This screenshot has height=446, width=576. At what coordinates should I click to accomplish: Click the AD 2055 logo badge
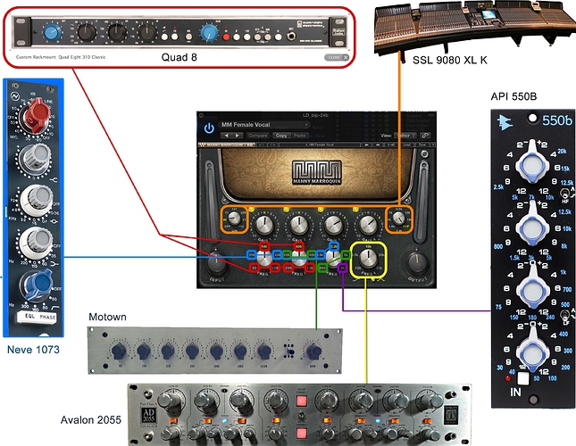click(149, 415)
